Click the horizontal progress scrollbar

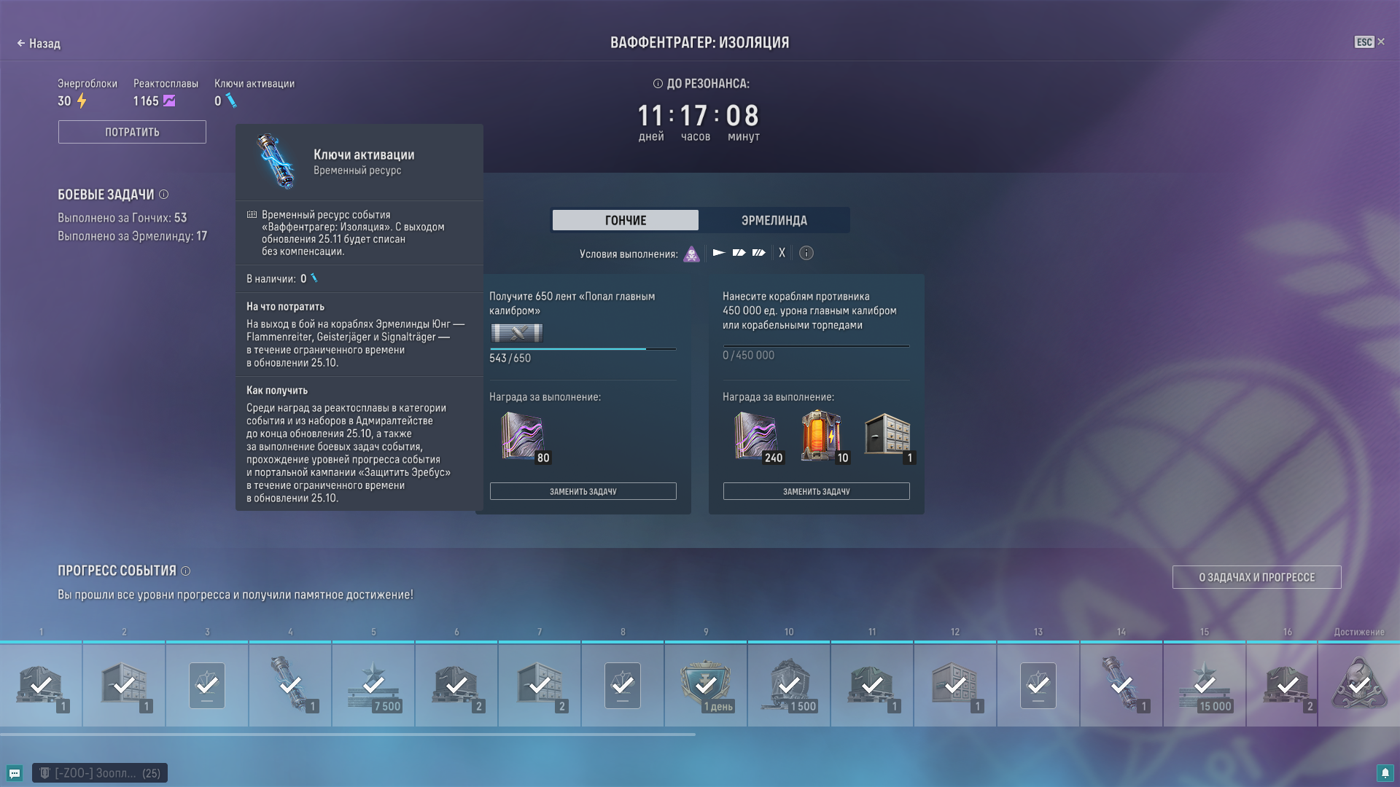tap(348, 735)
